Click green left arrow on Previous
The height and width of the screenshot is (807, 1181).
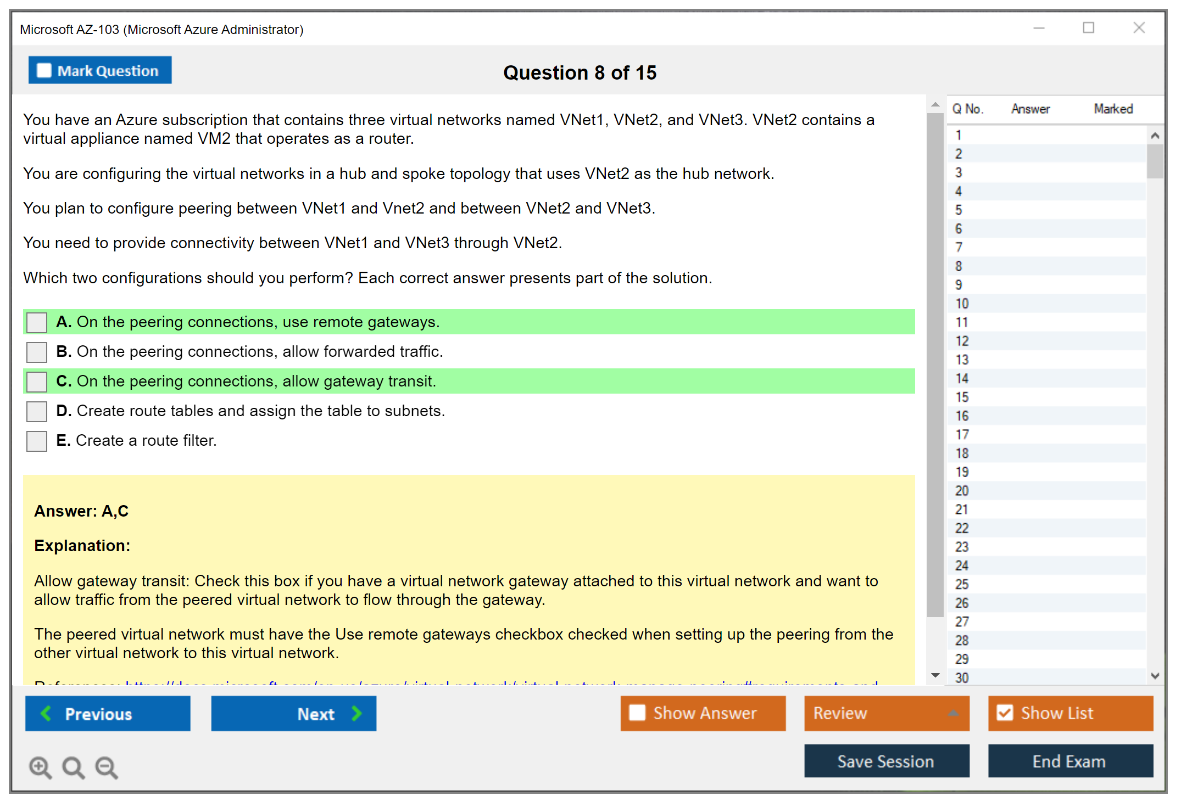click(47, 713)
